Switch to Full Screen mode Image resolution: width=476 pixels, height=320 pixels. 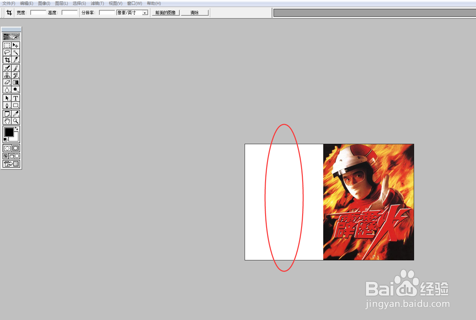pyautogui.click(x=17, y=156)
